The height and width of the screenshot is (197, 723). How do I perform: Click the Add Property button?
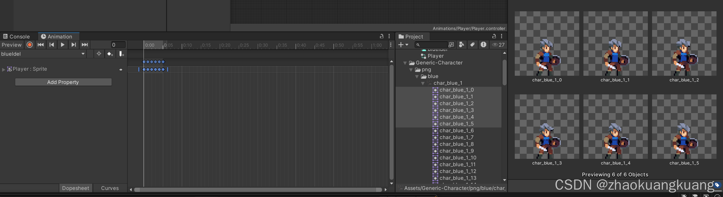[63, 82]
